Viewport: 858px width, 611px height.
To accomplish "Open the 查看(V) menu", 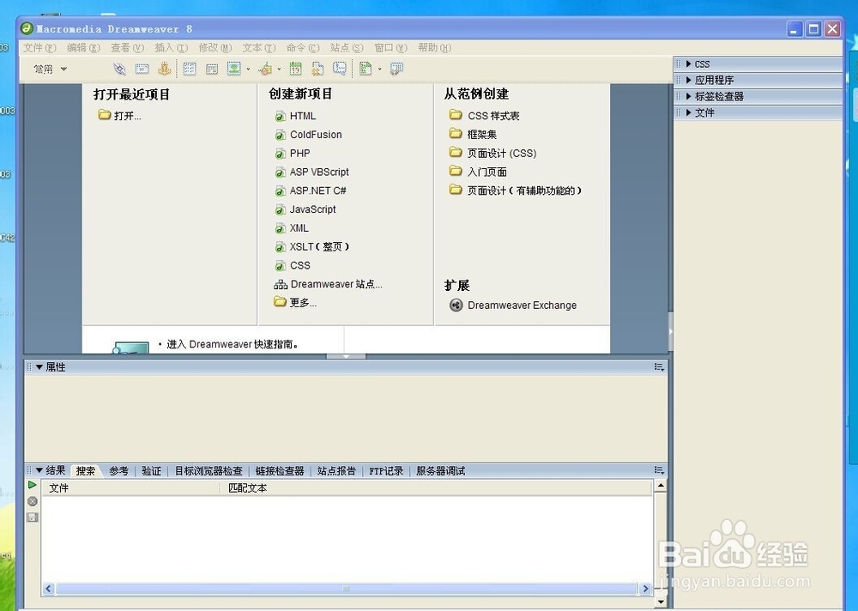I will [127, 48].
